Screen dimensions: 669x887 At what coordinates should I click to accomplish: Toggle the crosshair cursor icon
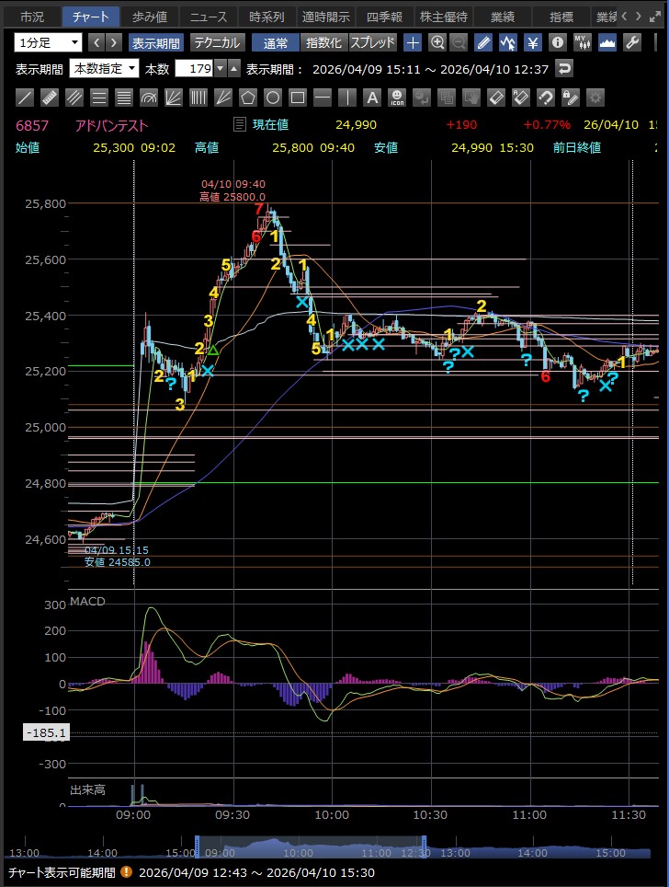point(413,42)
